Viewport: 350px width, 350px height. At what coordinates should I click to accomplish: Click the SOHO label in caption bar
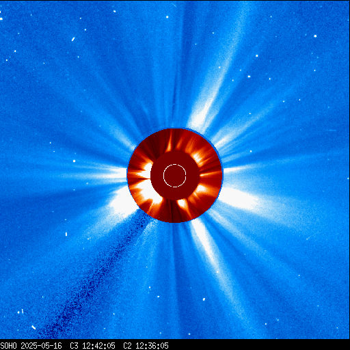click(8, 346)
